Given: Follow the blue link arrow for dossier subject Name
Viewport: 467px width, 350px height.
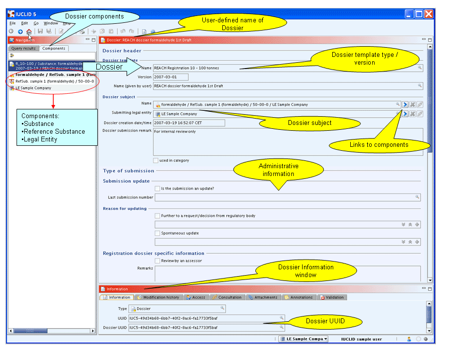Looking at the screenshot, I should pos(405,105).
